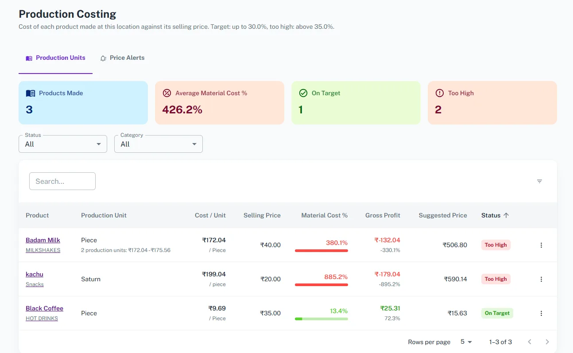The width and height of the screenshot is (573, 353).
Task: Click the Average Material Cost percent icon
Action: pyautogui.click(x=167, y=93)
